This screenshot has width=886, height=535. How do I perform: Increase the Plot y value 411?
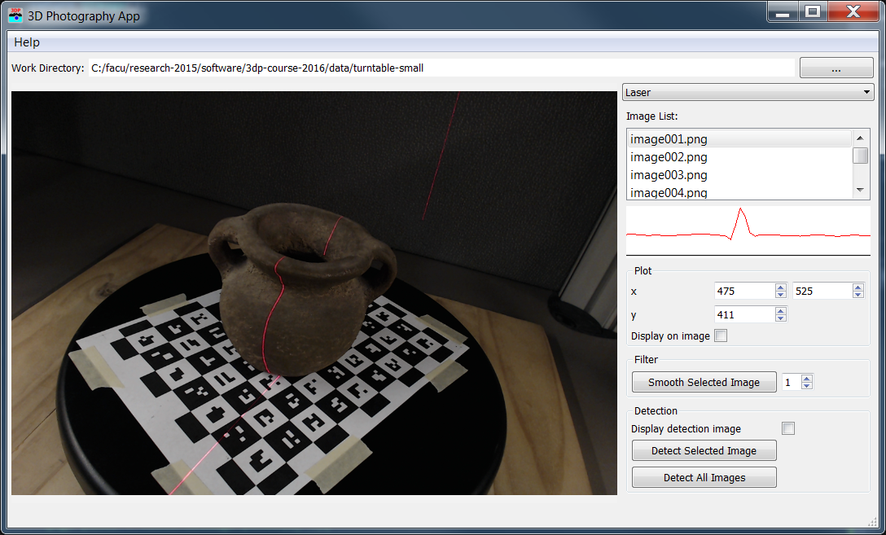point(781,311)
